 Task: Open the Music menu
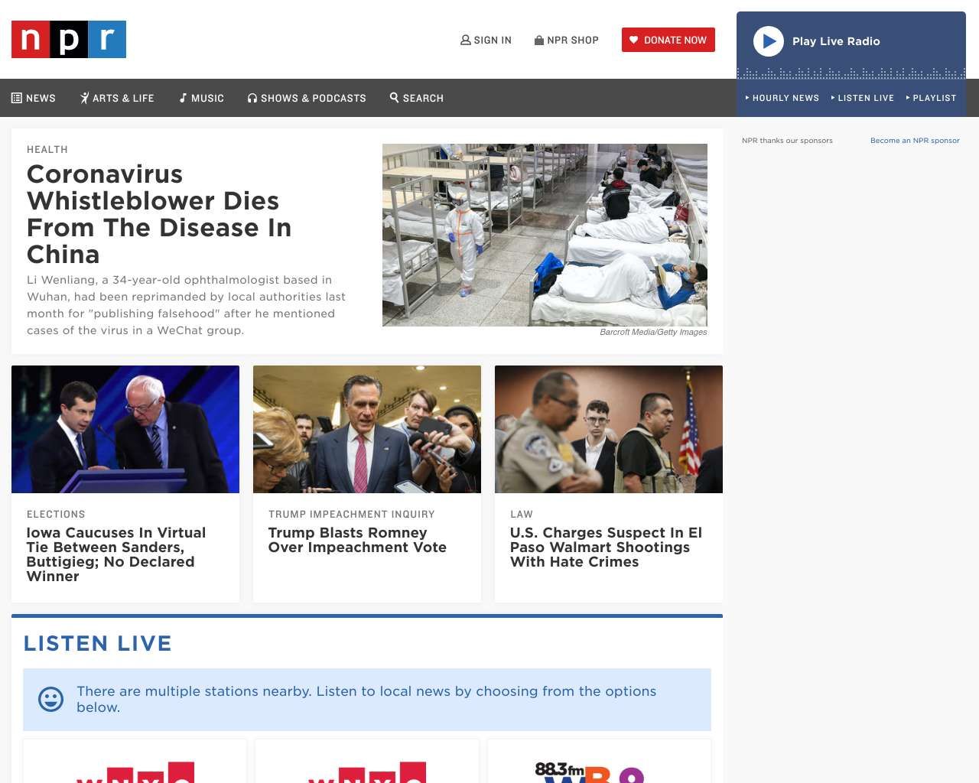click(201, 98)
